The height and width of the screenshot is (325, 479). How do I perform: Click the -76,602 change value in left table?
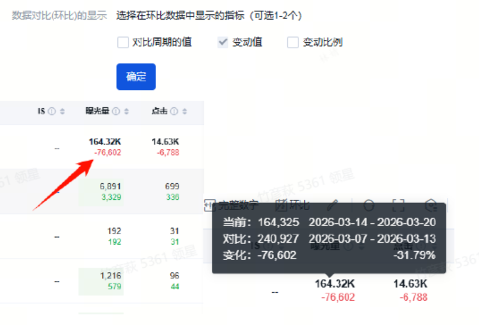point(107,152)
